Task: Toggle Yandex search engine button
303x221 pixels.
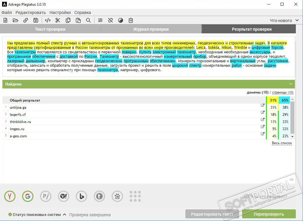Action: pyautogui.click(x=10, y=196)
